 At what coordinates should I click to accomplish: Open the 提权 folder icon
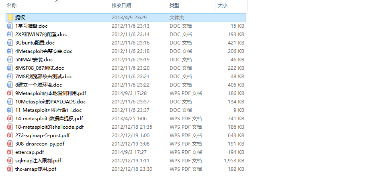coord(10,18)
